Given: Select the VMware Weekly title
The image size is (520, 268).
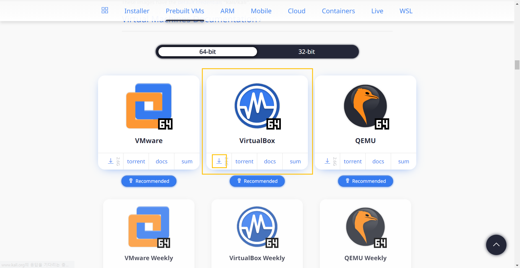Looking at the screenshot, I should [149, 258].
